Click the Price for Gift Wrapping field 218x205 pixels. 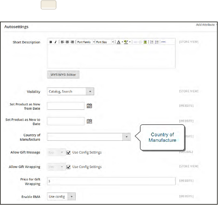pos(111,181)
